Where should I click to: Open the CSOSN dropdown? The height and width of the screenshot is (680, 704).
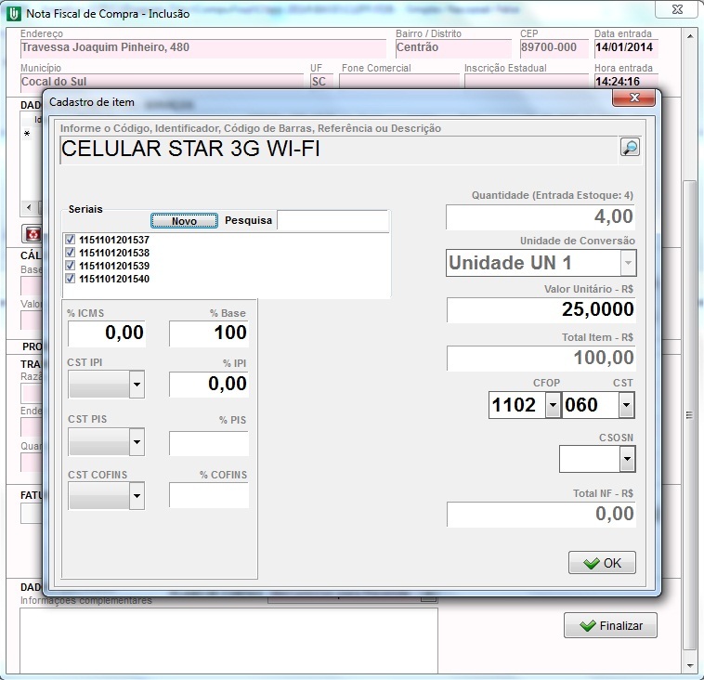pyautogui.click(x=626, y=459)
